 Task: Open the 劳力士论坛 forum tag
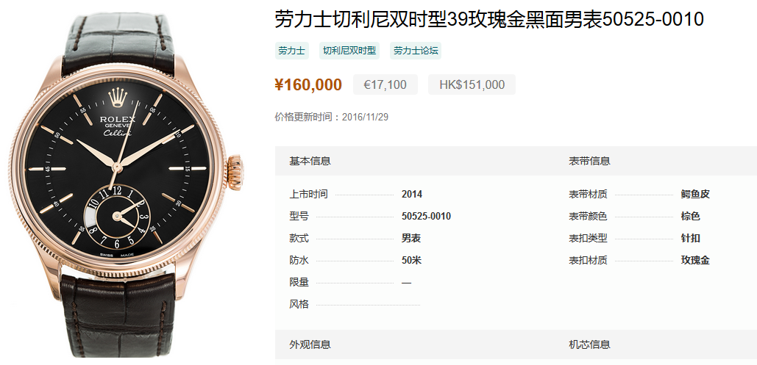tap(416, 51)
